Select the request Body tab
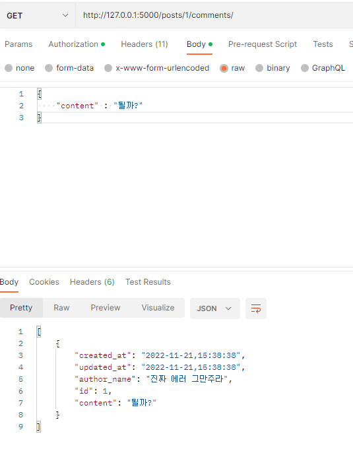353x463 pixels. (199, 44)
